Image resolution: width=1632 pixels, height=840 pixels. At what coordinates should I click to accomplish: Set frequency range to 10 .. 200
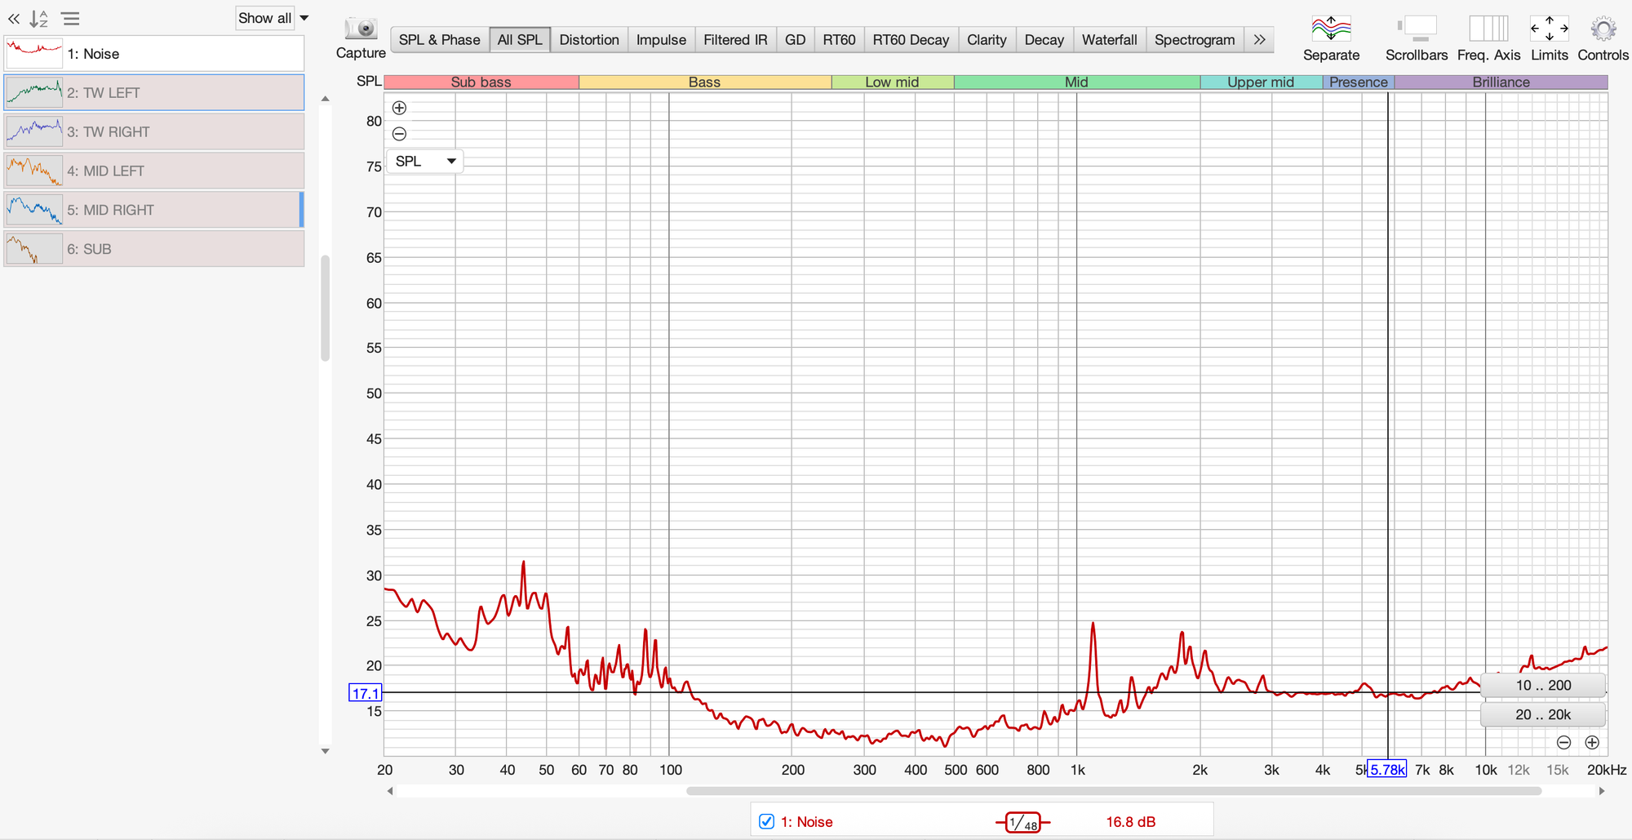[1542, 686]
